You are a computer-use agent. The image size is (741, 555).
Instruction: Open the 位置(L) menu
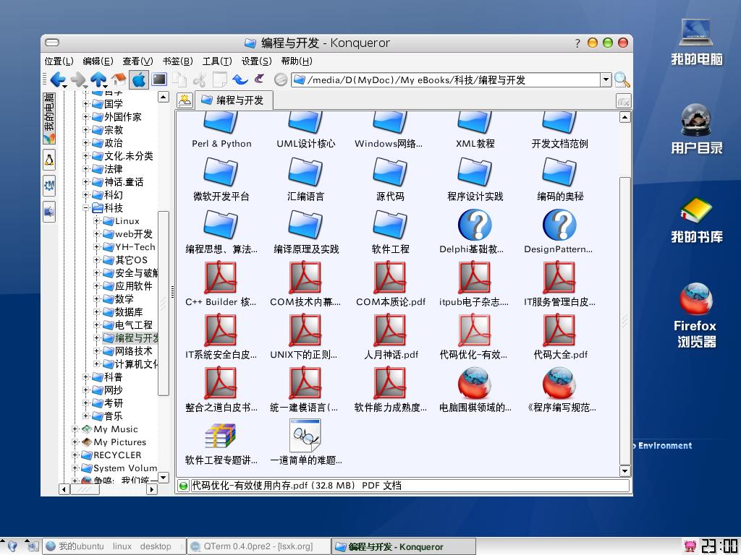(x=59, y=61)
